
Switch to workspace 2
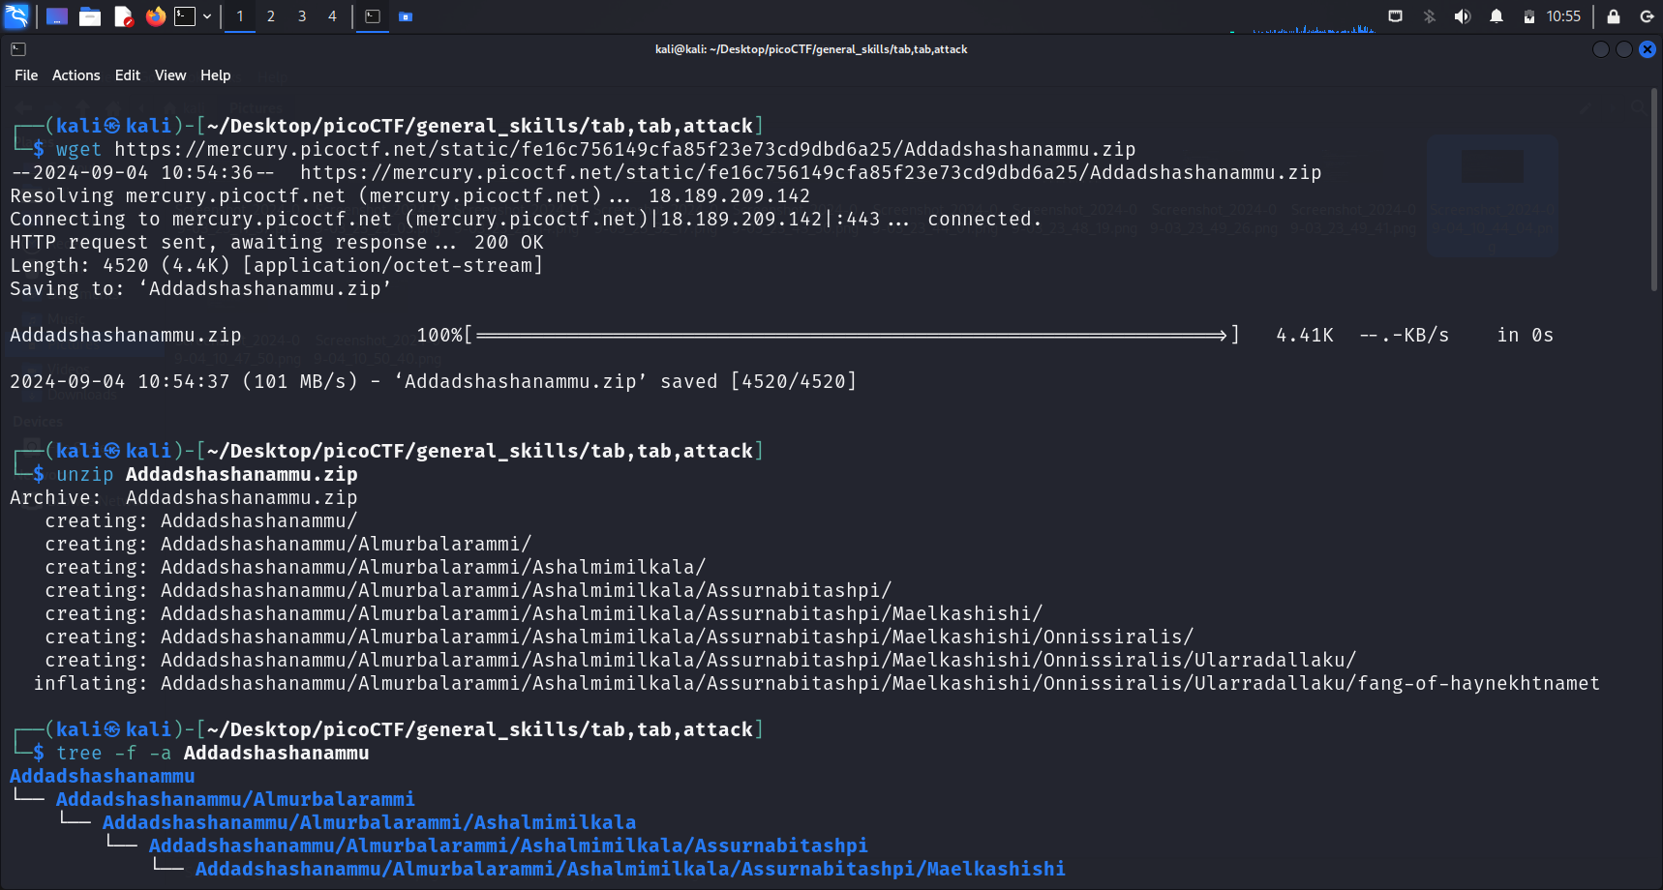(x=271, y=16)
